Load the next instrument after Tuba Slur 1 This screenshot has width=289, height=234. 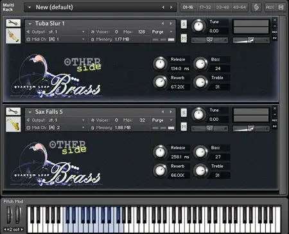(x=171, y=23)
